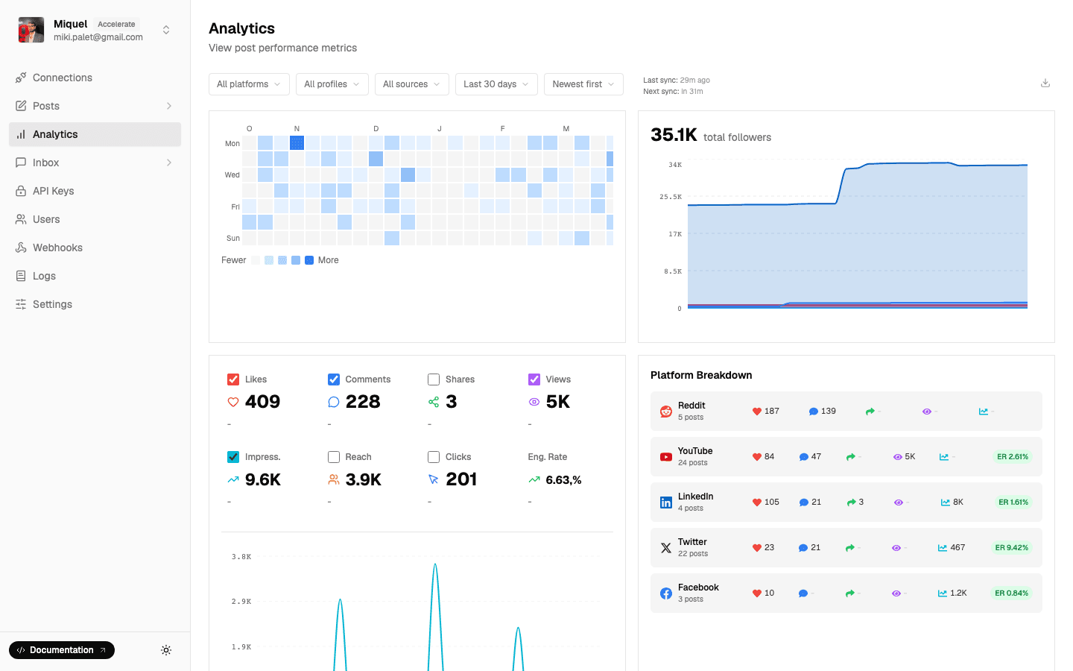Screen dimensions: 1073x671
Task: Open the All platforms filter dropdown
Action: click(249, 84)
